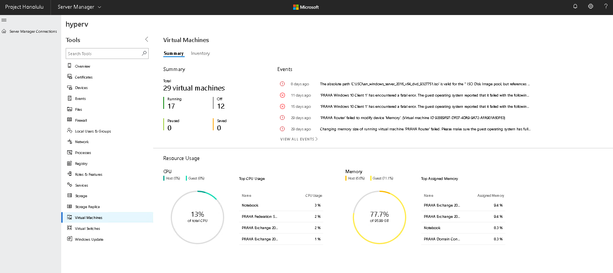
Task: Sort by the CPU Usage column header
Action: tap(313, 196)
